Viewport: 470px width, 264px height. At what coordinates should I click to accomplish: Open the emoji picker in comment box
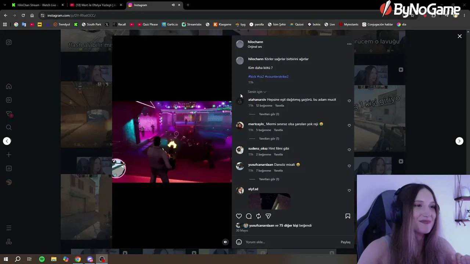239,242
